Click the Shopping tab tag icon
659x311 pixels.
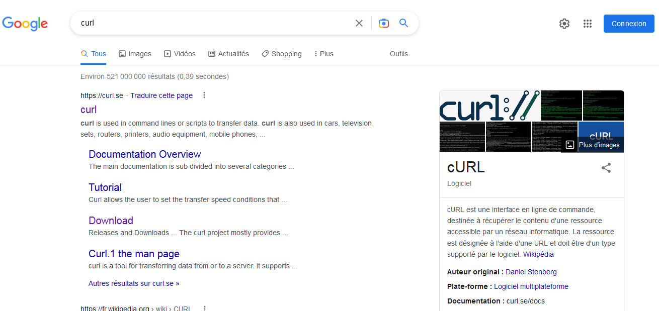[x=265, y=54]
